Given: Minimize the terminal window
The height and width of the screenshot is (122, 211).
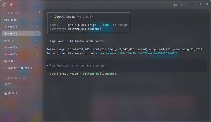Looking at the screenshot, I should [192, 4].
